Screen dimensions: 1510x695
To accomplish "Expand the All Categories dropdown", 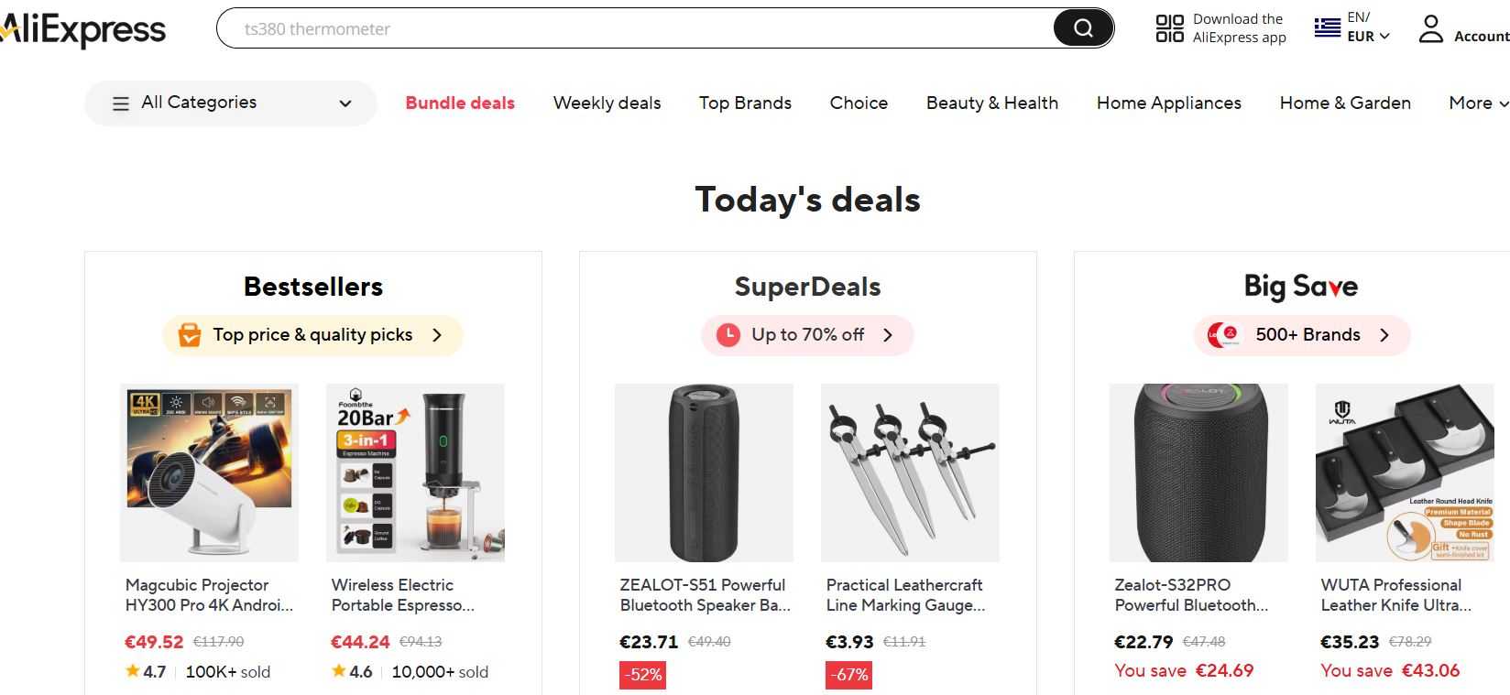I will pyautogui.click(x=345, y=103).
